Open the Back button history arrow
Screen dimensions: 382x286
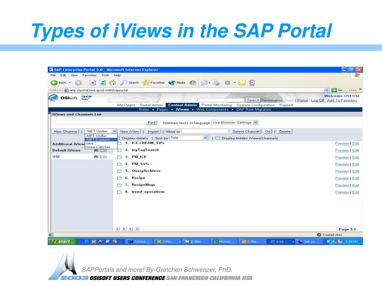coord(70,83)
